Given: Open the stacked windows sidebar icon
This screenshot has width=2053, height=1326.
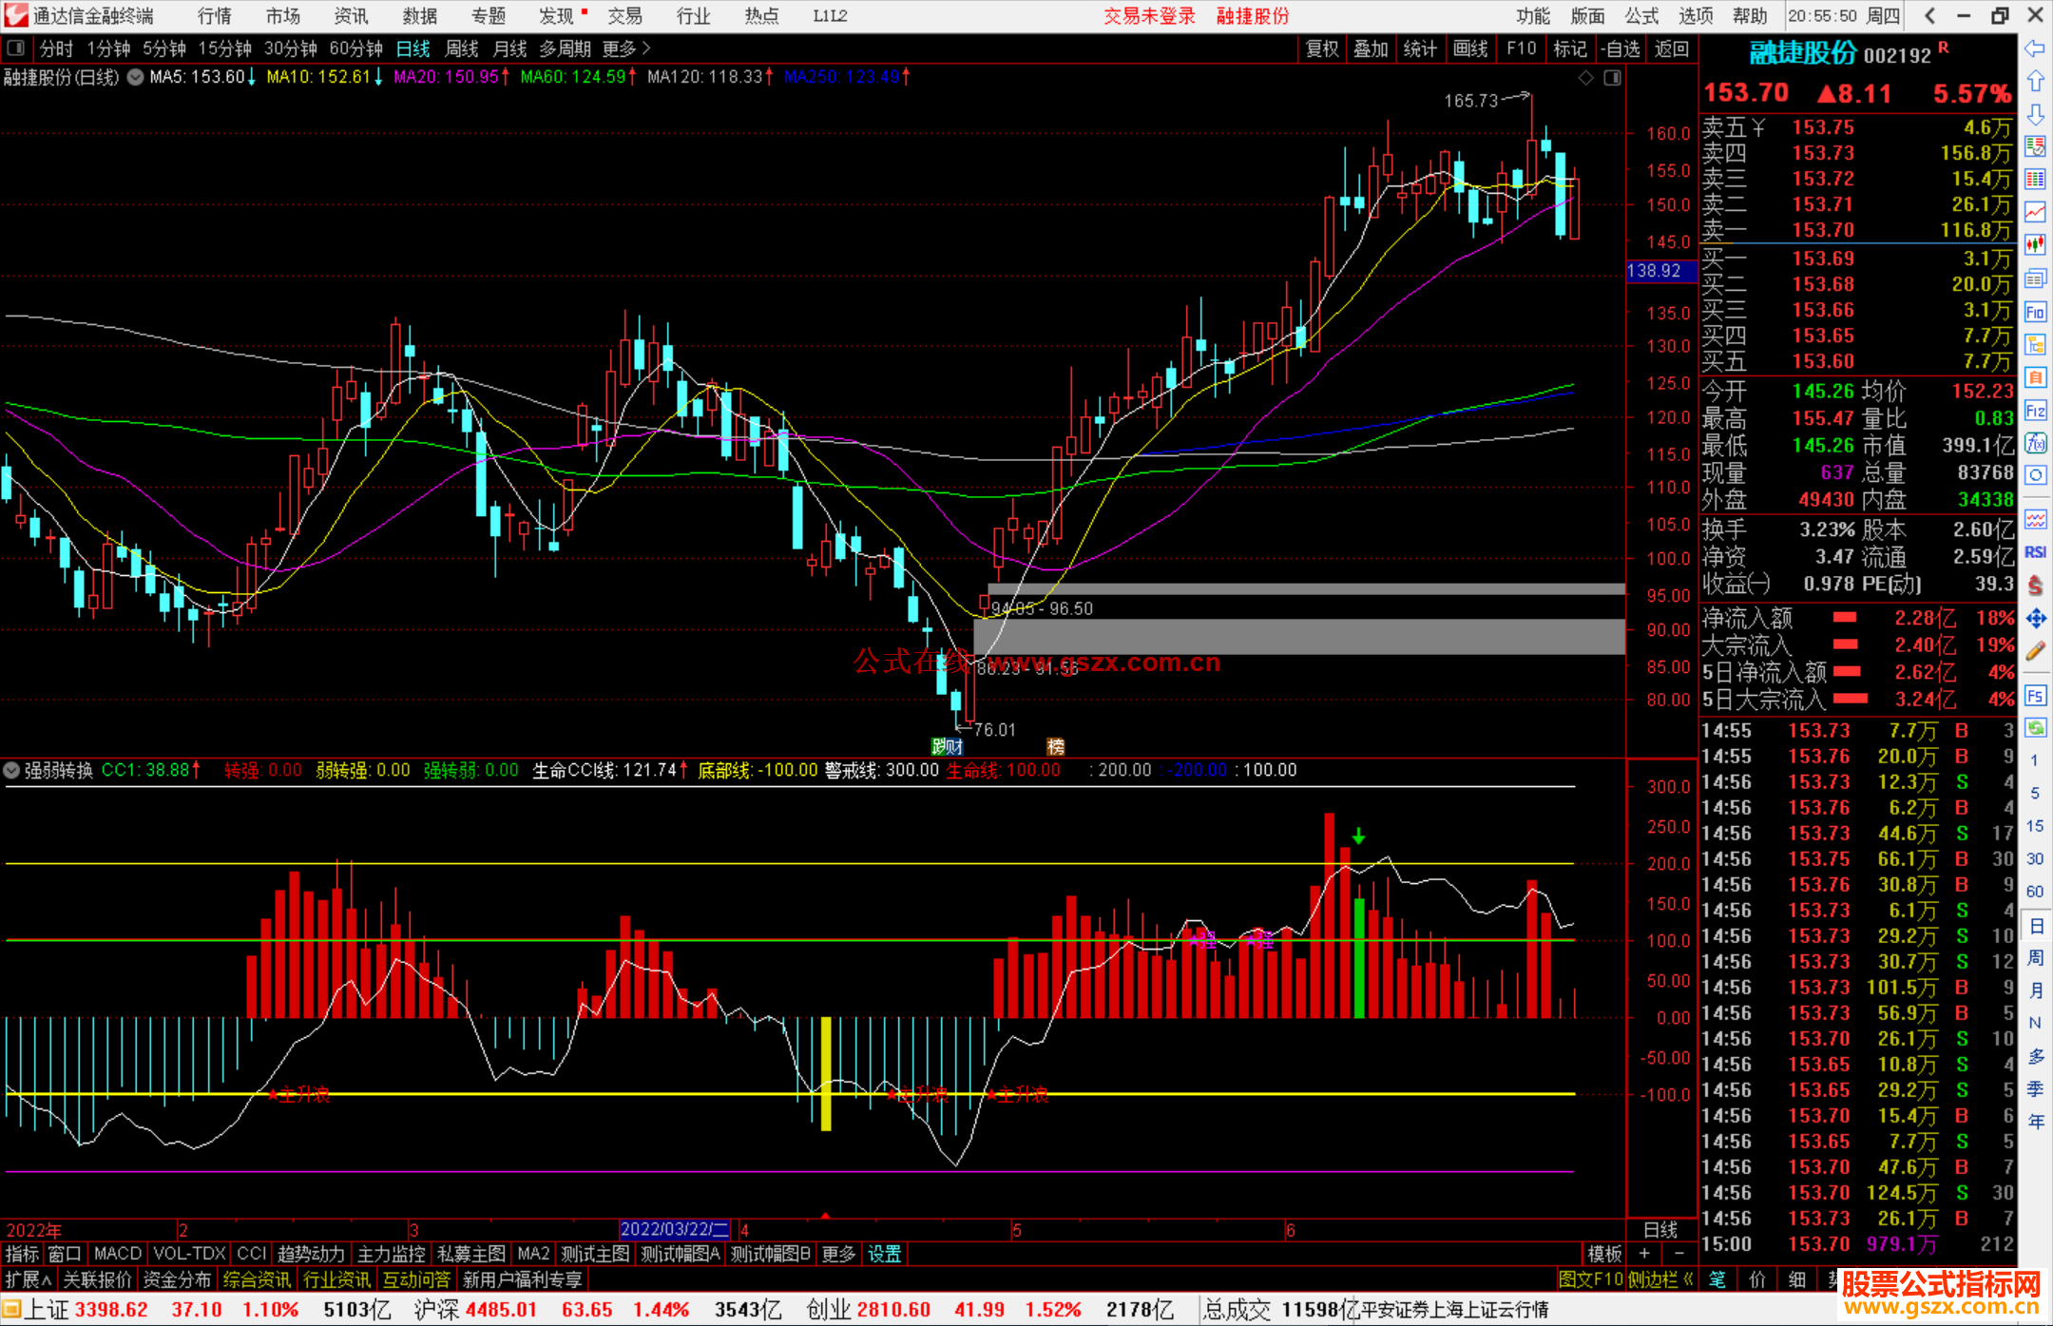Looking at the screenshot, I should click(2035, 279).
